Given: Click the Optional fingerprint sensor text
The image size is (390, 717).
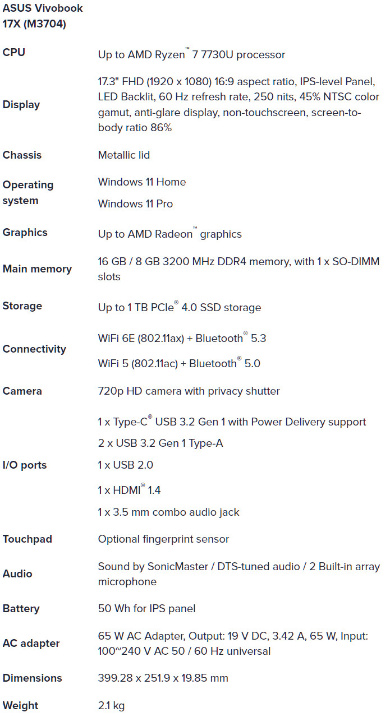Looking at the screenshot, I should [164, 539].
